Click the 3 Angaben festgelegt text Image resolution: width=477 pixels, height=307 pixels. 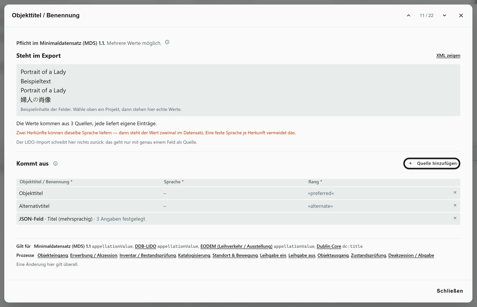point(121,219)
